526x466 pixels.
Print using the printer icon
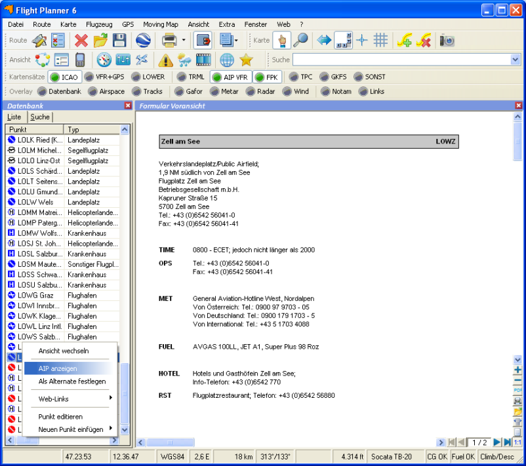(169, 41)
